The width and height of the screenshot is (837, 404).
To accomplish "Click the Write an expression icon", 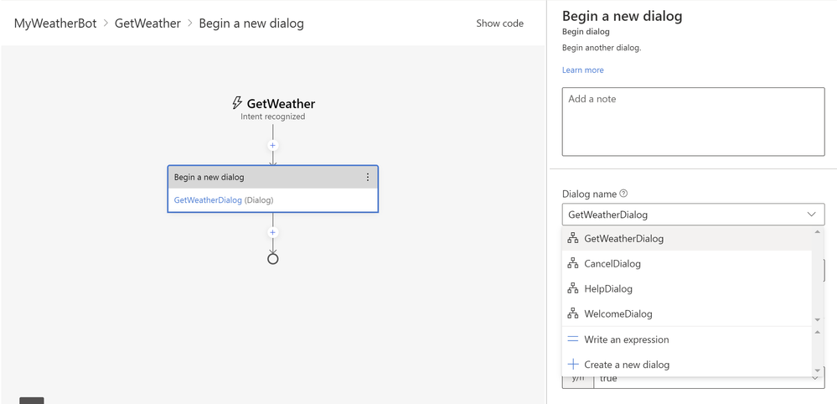I will 573,339.
